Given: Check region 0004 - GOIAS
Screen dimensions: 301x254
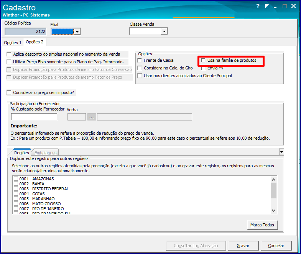Looking at the screenshot, I should pos(16,193).
